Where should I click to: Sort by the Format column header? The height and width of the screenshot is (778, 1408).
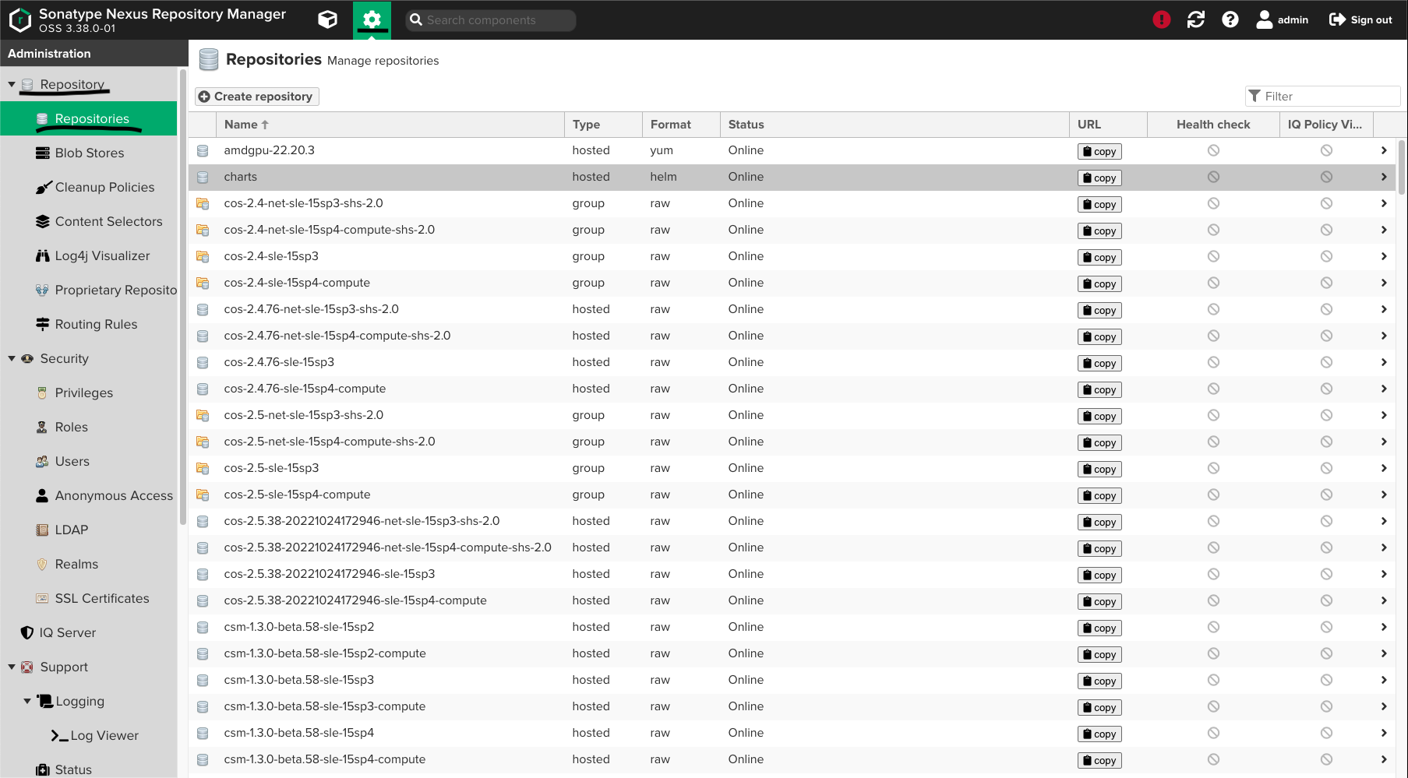tap(681, 125)
